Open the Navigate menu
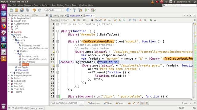The image size is (197, 110). (28, 5)
